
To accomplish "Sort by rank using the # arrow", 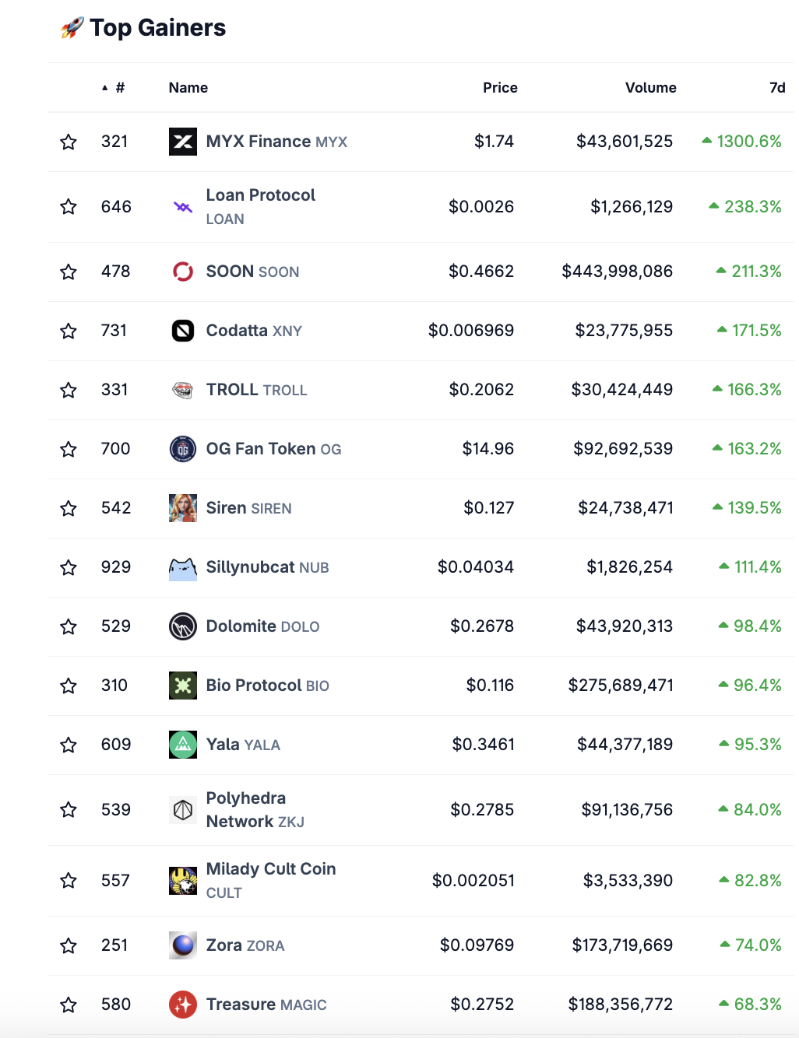I will (114, 88).
